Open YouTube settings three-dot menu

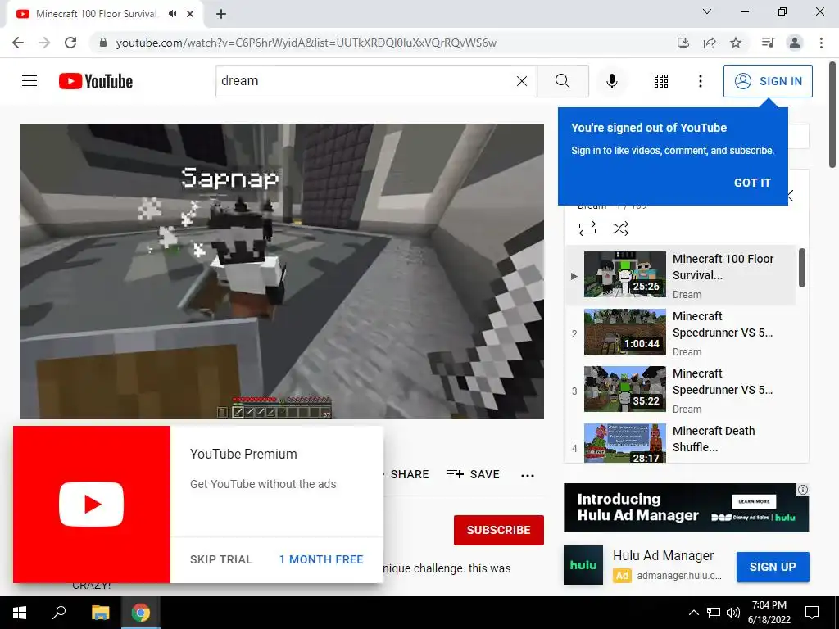pos(700,81)
